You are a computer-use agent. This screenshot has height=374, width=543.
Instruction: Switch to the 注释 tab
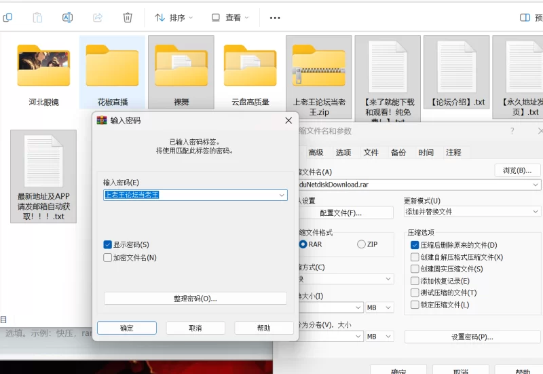[453, 153]
